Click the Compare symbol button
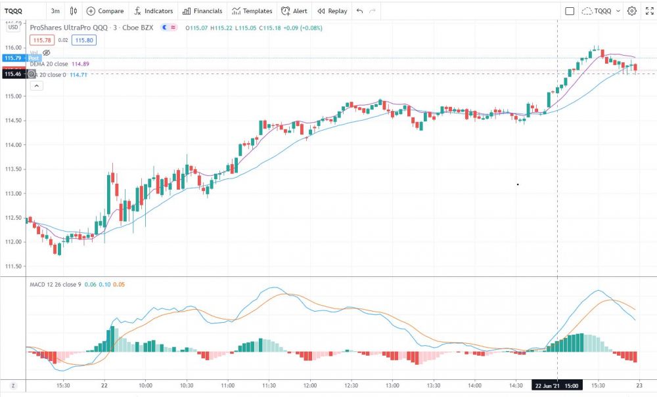The width and height of the screenshot is (657, 397). tap(105, 11)
